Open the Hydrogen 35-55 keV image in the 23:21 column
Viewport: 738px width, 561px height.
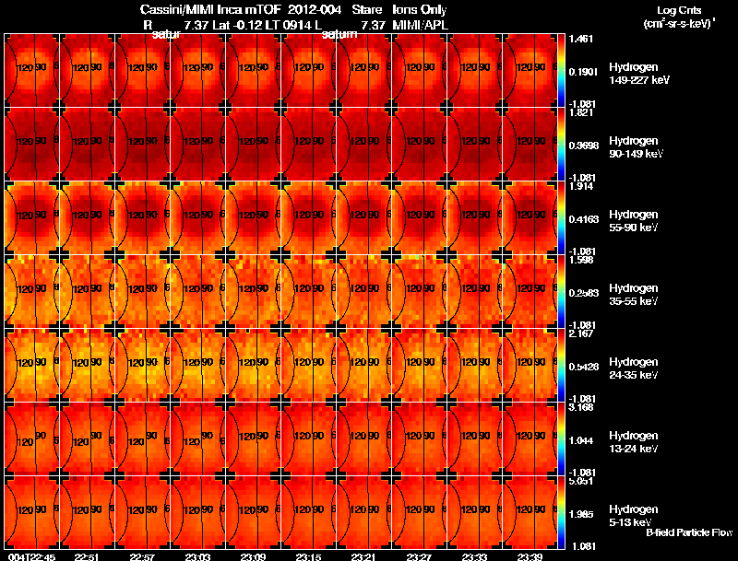click(363, 292)
